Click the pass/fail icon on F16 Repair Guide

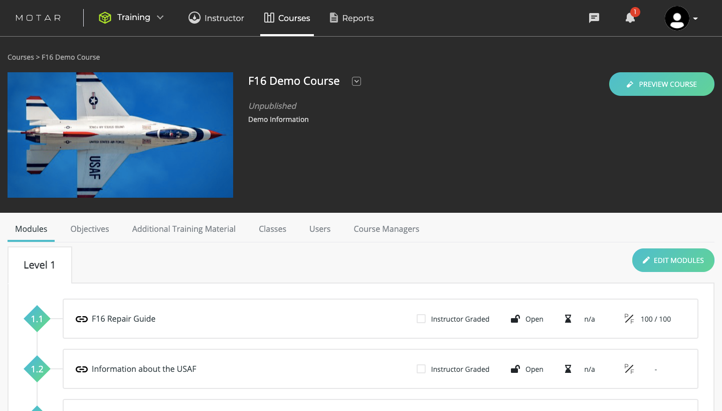[x=629, y=319]
